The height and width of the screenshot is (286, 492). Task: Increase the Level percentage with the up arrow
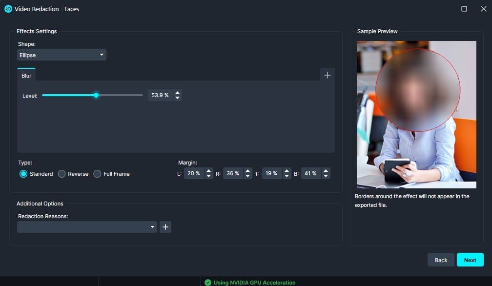click(177, 93)
